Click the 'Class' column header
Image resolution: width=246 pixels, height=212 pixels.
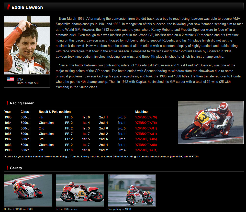pos(25,112)
